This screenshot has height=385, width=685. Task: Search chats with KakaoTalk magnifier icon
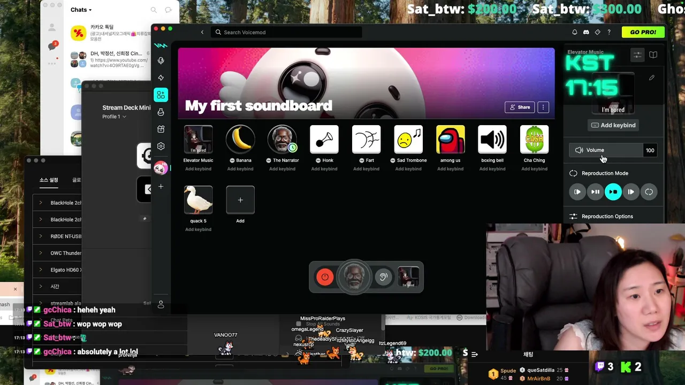(154, 10)
